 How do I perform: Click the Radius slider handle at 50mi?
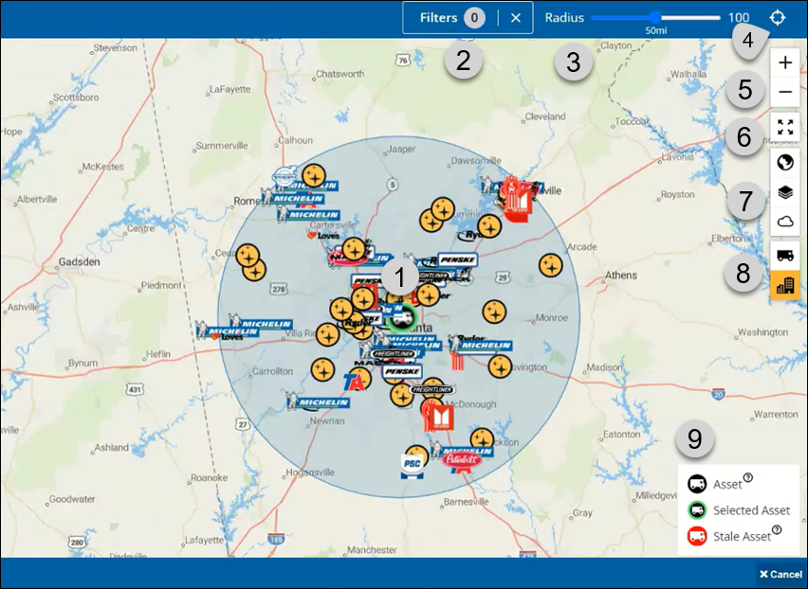(x=655, y=17)
